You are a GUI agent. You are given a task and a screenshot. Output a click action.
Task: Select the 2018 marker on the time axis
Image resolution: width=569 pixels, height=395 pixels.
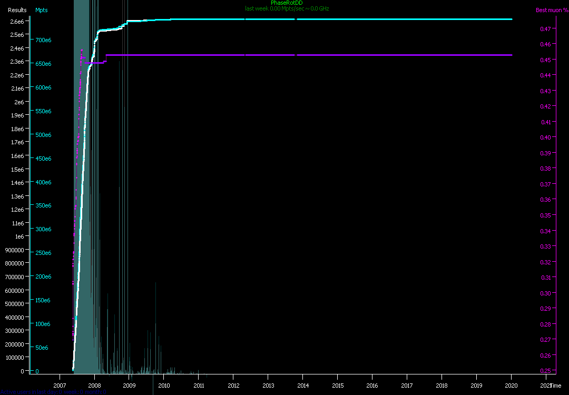(x=442, y=386)
